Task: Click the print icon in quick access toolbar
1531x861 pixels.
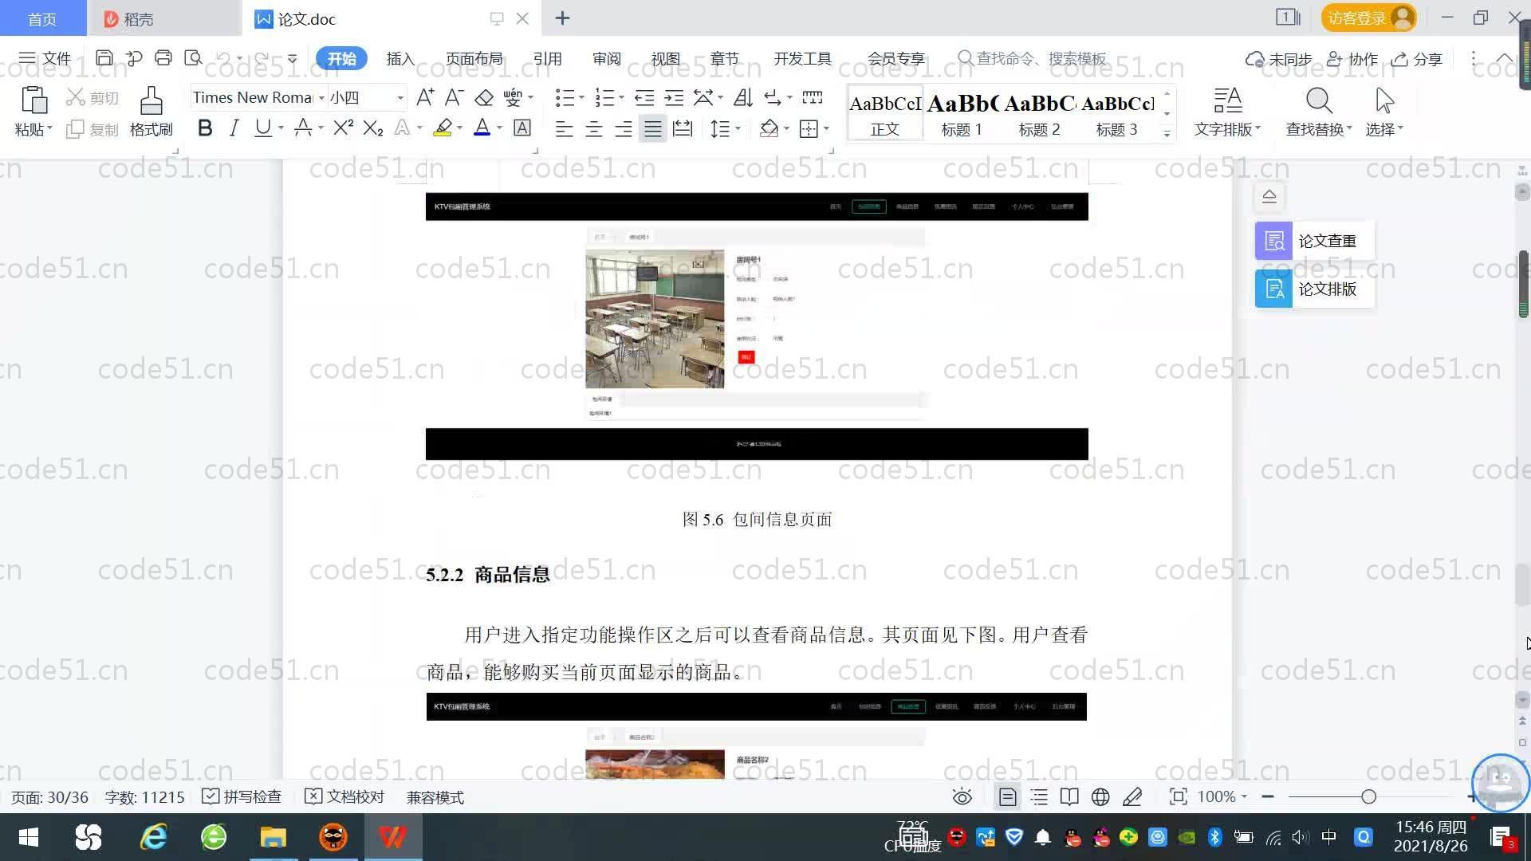Action: 163,58
